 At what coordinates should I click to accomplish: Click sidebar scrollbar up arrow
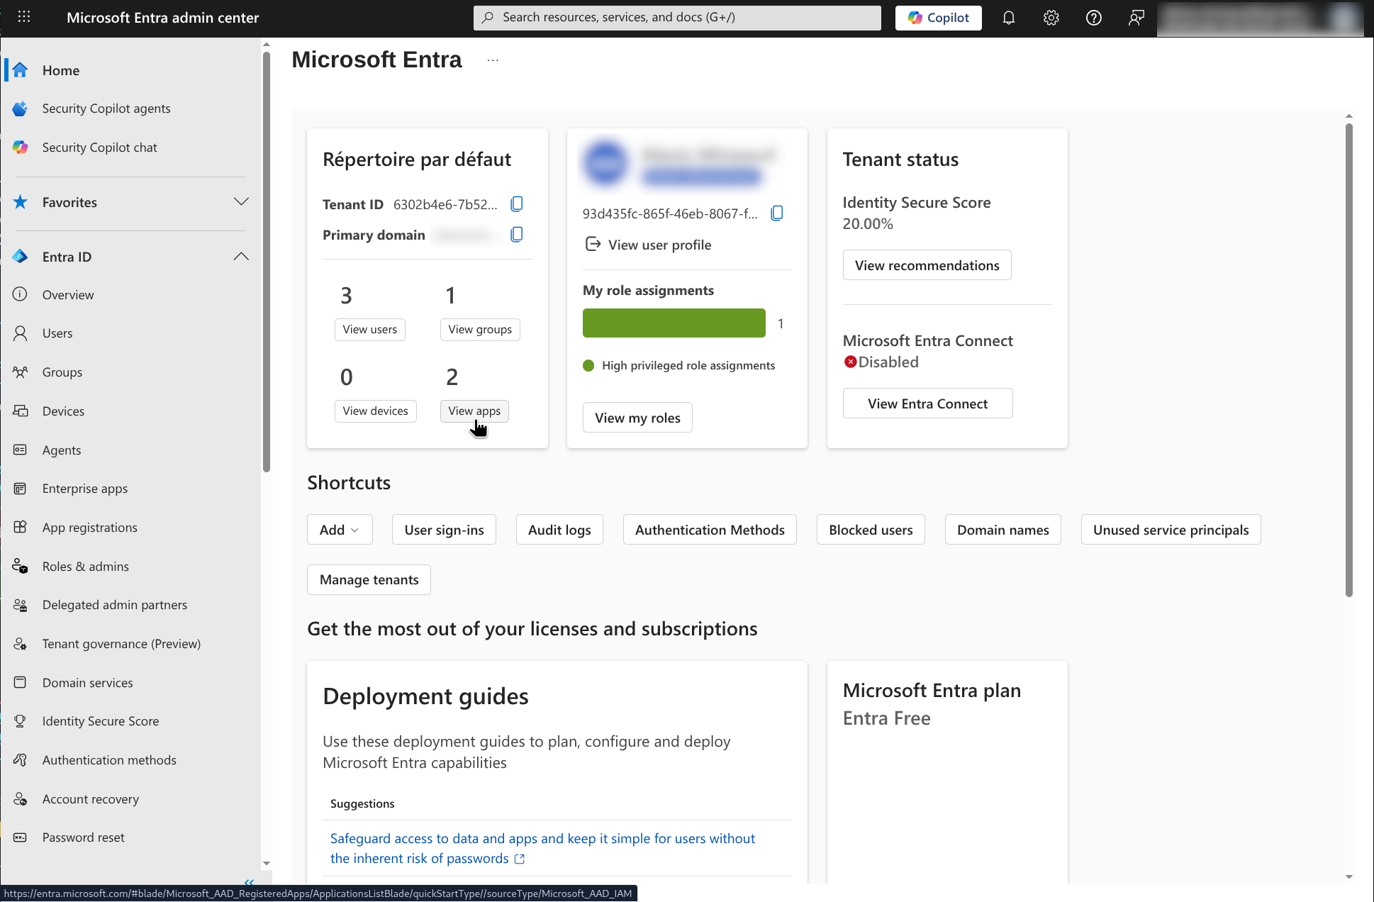[x=267, y=45]
